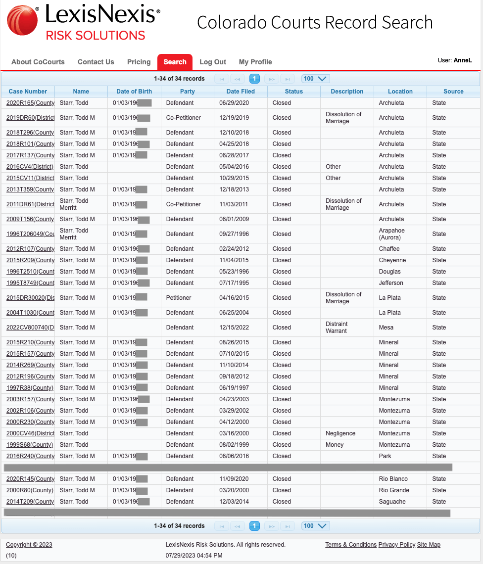Sort by the Date Filed column header
The width and height of the screenshot is (483, 564).
coord(241,92)
